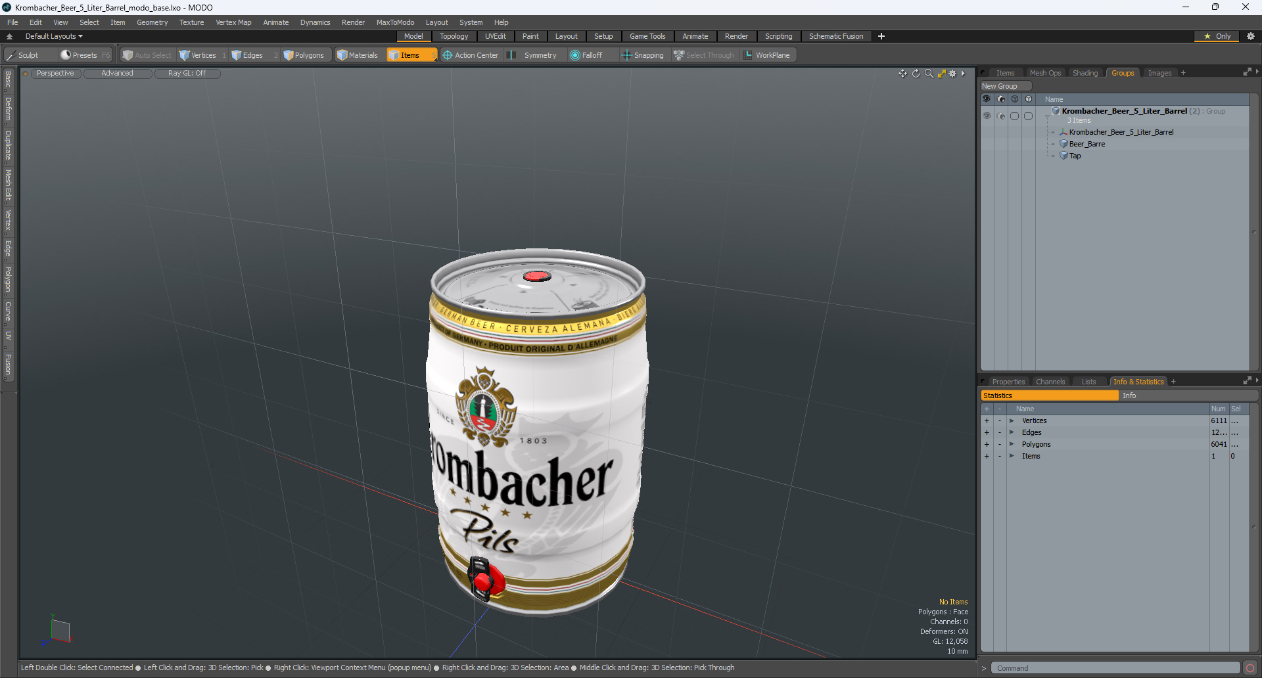The image size is (1262, 678).
Task: Toggle Ray GL off button
Action: click(x=187, y=74)
